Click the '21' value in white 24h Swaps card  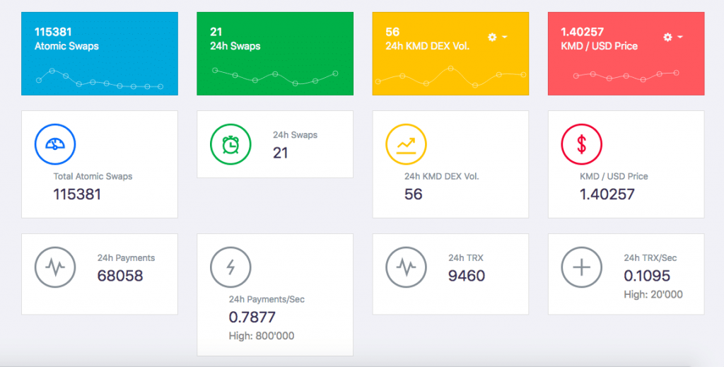point(280,153)
